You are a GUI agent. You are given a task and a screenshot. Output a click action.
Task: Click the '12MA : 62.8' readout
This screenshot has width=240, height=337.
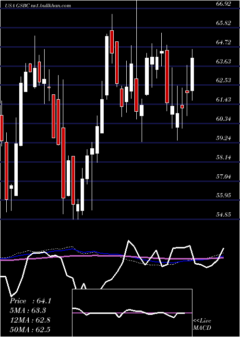30,320
